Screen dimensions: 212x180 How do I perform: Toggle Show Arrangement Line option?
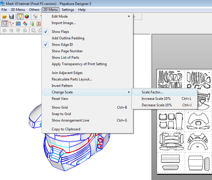[x=88, y=120]
